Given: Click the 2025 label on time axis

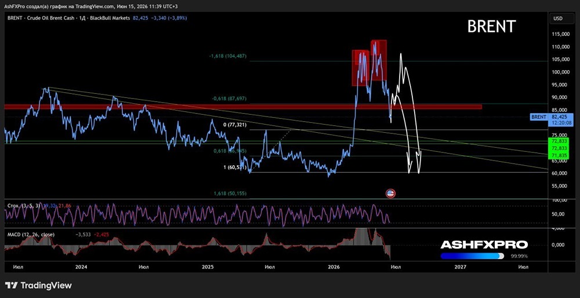Looking at the screenshot, I should coord(208,267).
